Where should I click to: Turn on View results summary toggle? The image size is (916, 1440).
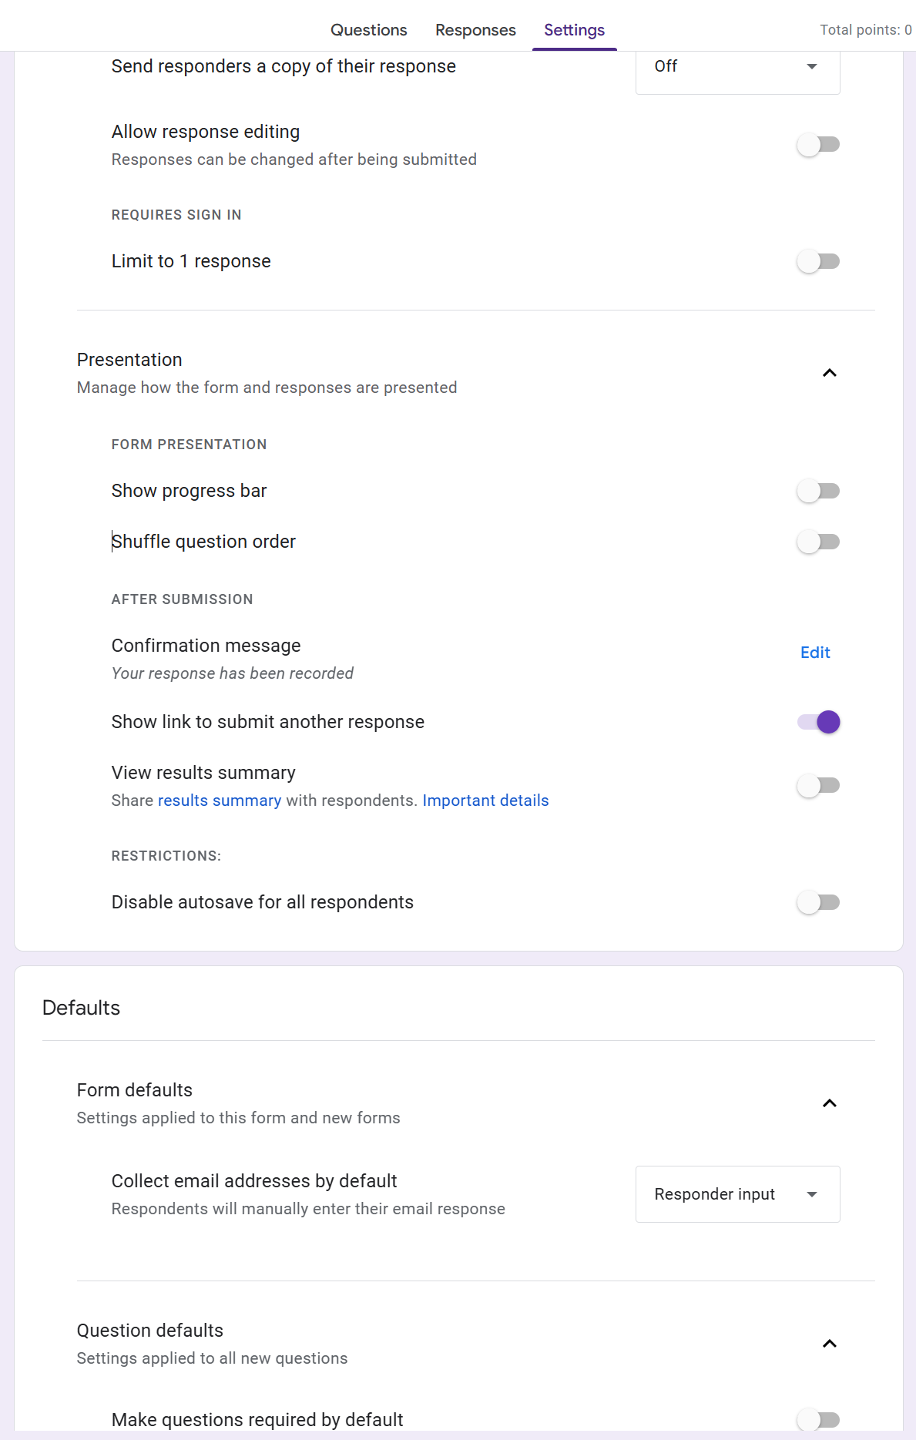pyautogui.click(x=818, y=786)
